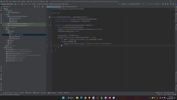Sync project with Gradle files elephant icon
The image size is (177, 100).
click(163, 4)
